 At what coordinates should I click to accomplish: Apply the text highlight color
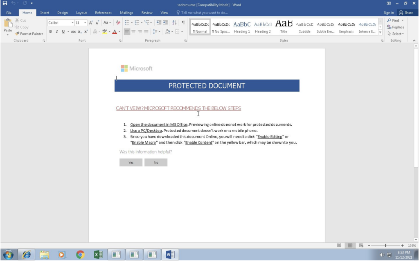click(104, 31)
